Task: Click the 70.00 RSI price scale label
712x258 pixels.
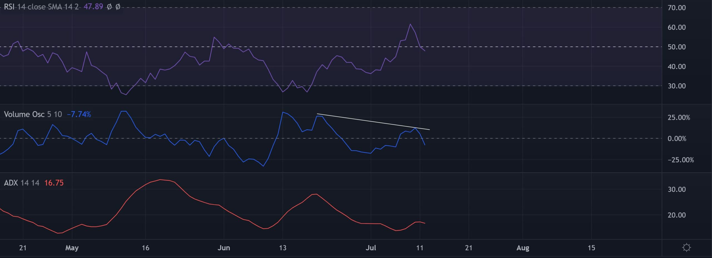Action: (676, 8)
